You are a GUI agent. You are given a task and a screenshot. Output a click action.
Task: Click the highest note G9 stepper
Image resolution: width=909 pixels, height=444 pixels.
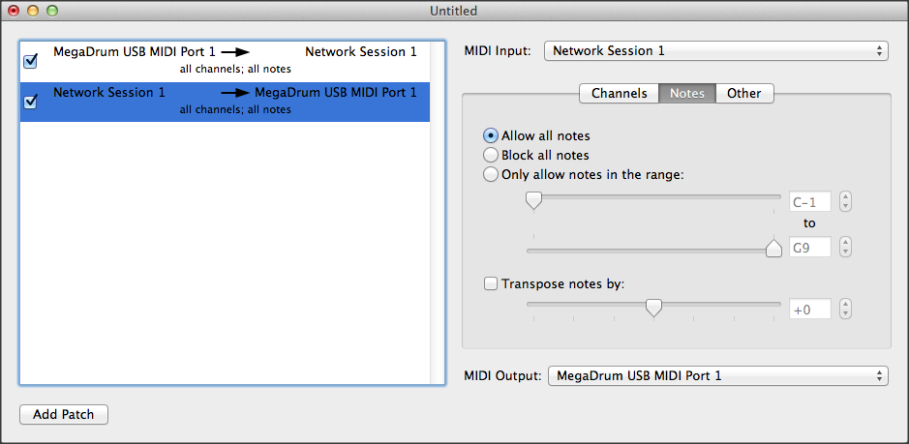846,248
